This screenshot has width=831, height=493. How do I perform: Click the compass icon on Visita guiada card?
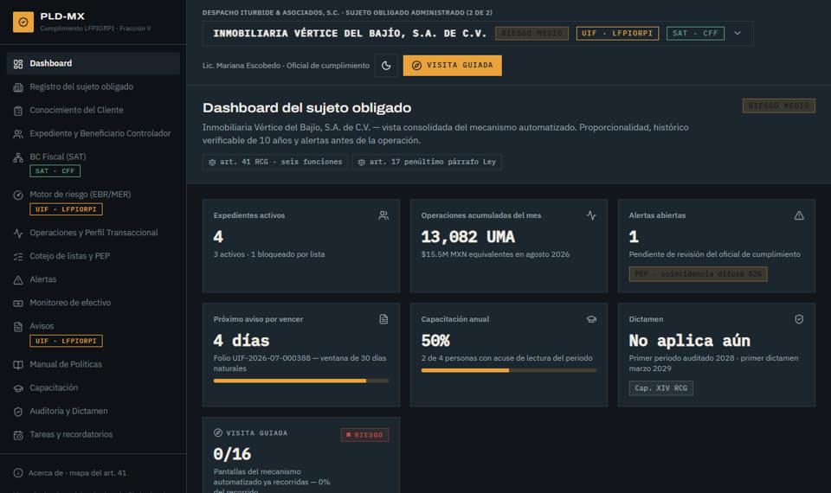(218, 432)
